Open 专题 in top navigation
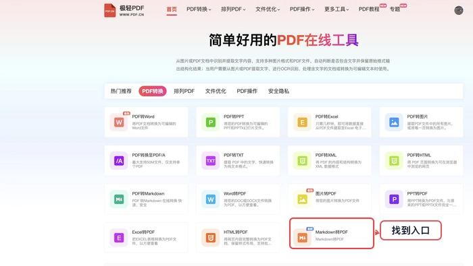Image resolution: width=473 pixels, height=266 pixels. click(395, 9)
